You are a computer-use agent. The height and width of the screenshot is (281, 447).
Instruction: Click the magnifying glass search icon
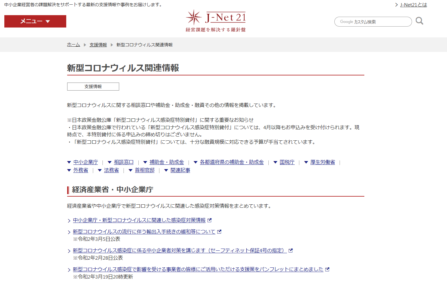pyautogui.click(x=419, y=21)
